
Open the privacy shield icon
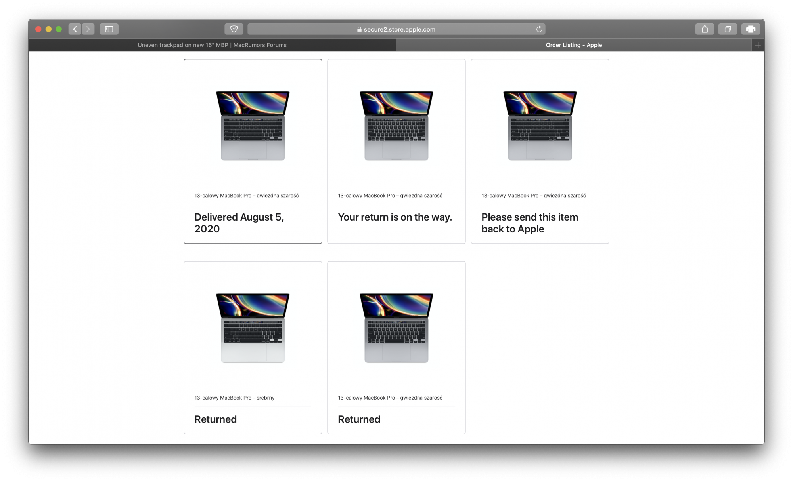point(234,29)
